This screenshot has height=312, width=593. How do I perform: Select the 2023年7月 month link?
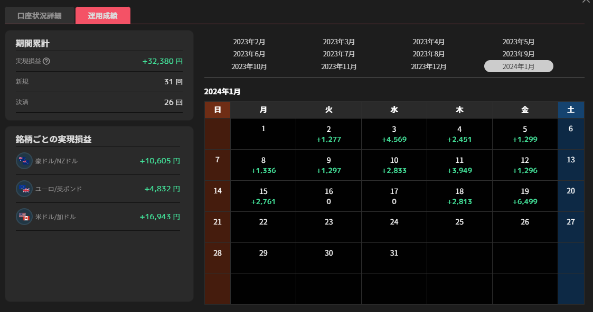[x=339, y=54]
